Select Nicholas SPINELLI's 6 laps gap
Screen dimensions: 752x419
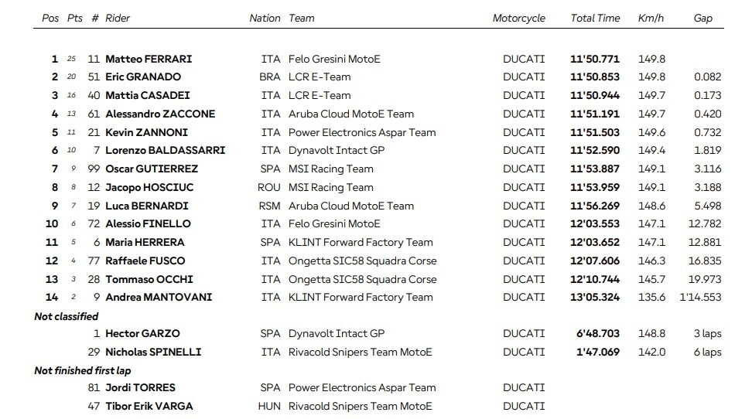707,352
